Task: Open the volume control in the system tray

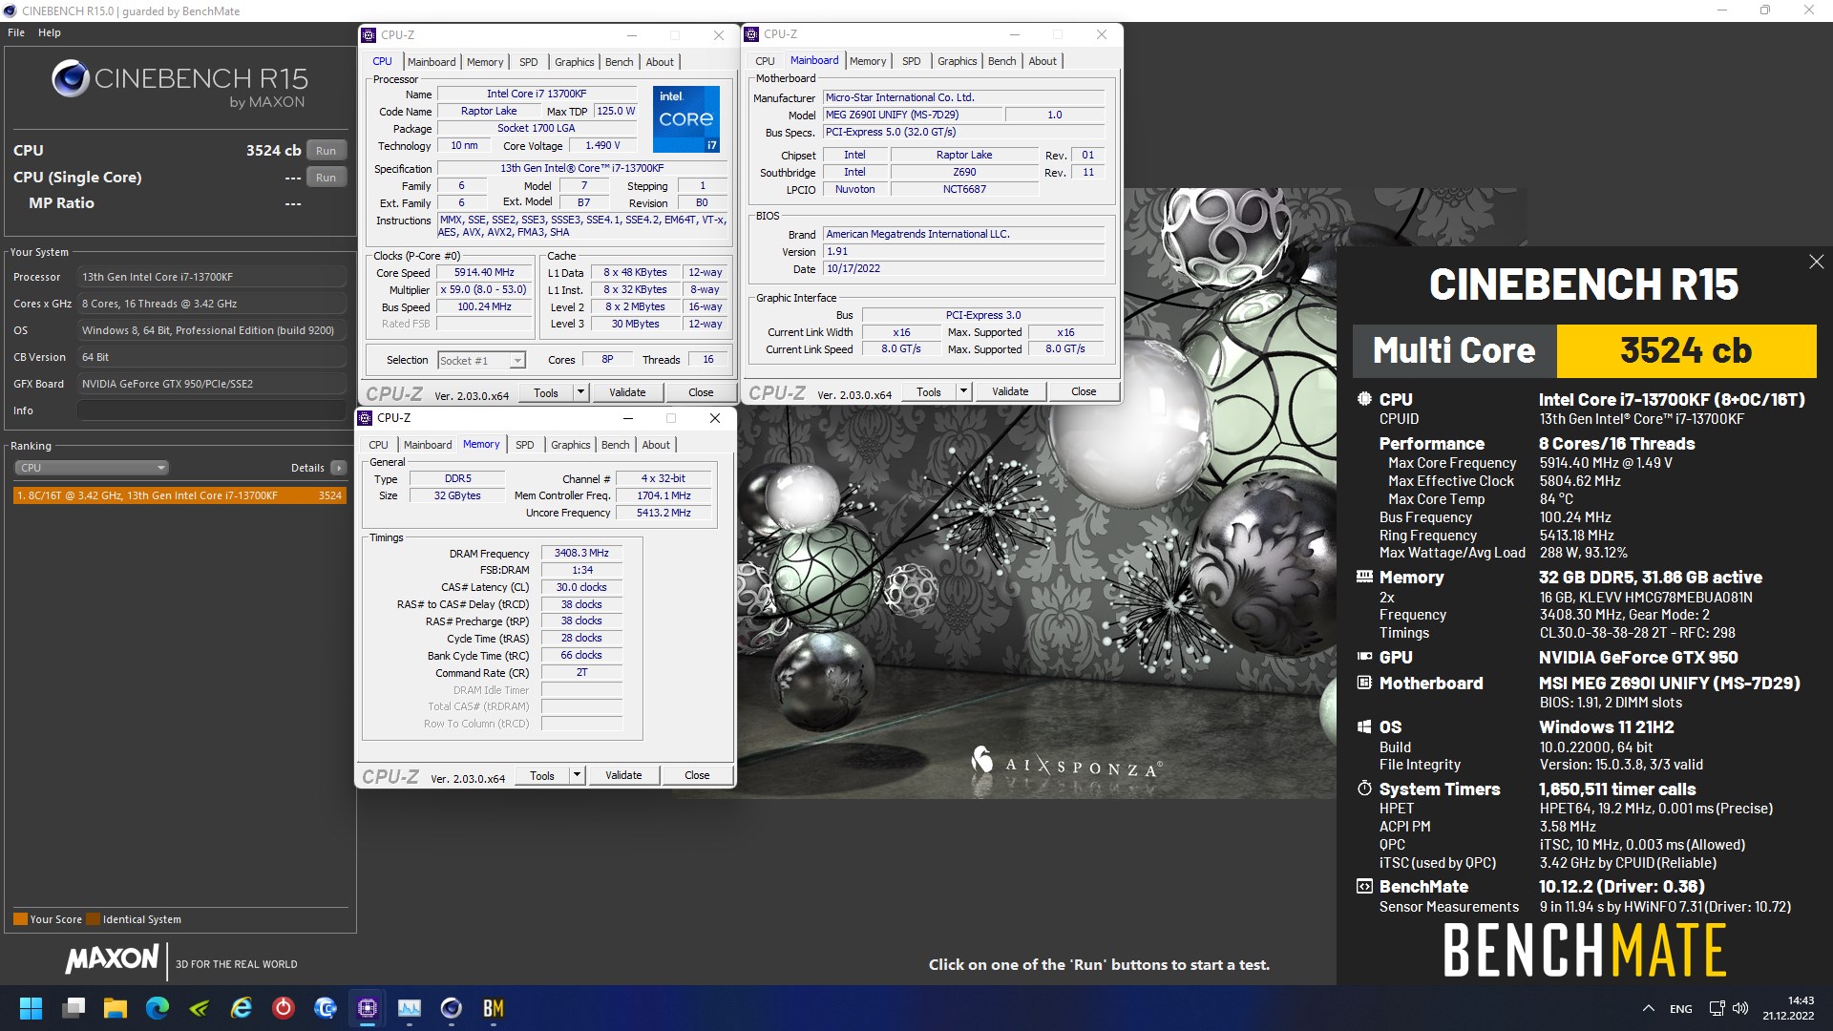Action: point(1739,1008)
